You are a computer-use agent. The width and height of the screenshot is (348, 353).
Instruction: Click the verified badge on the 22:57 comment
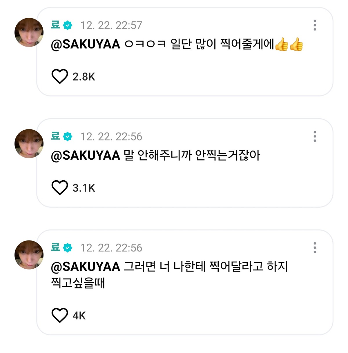point(68,25)
